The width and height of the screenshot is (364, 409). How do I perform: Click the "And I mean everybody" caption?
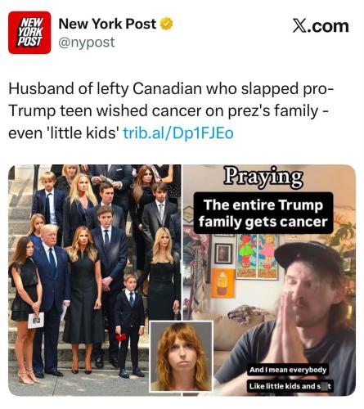(288, 370)
